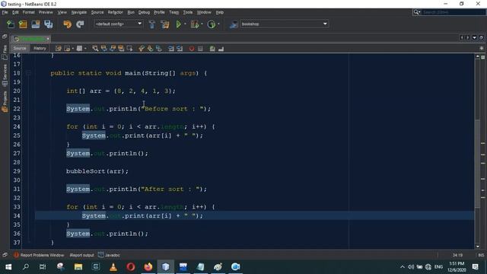Toggle Highlight Search in editor toolbar
Viewport: 487px width, 274px height.
point(121,49)
